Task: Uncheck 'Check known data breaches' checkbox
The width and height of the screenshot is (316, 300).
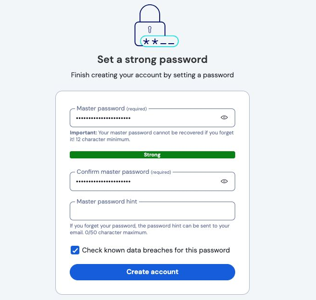Action: pos(75,250)
